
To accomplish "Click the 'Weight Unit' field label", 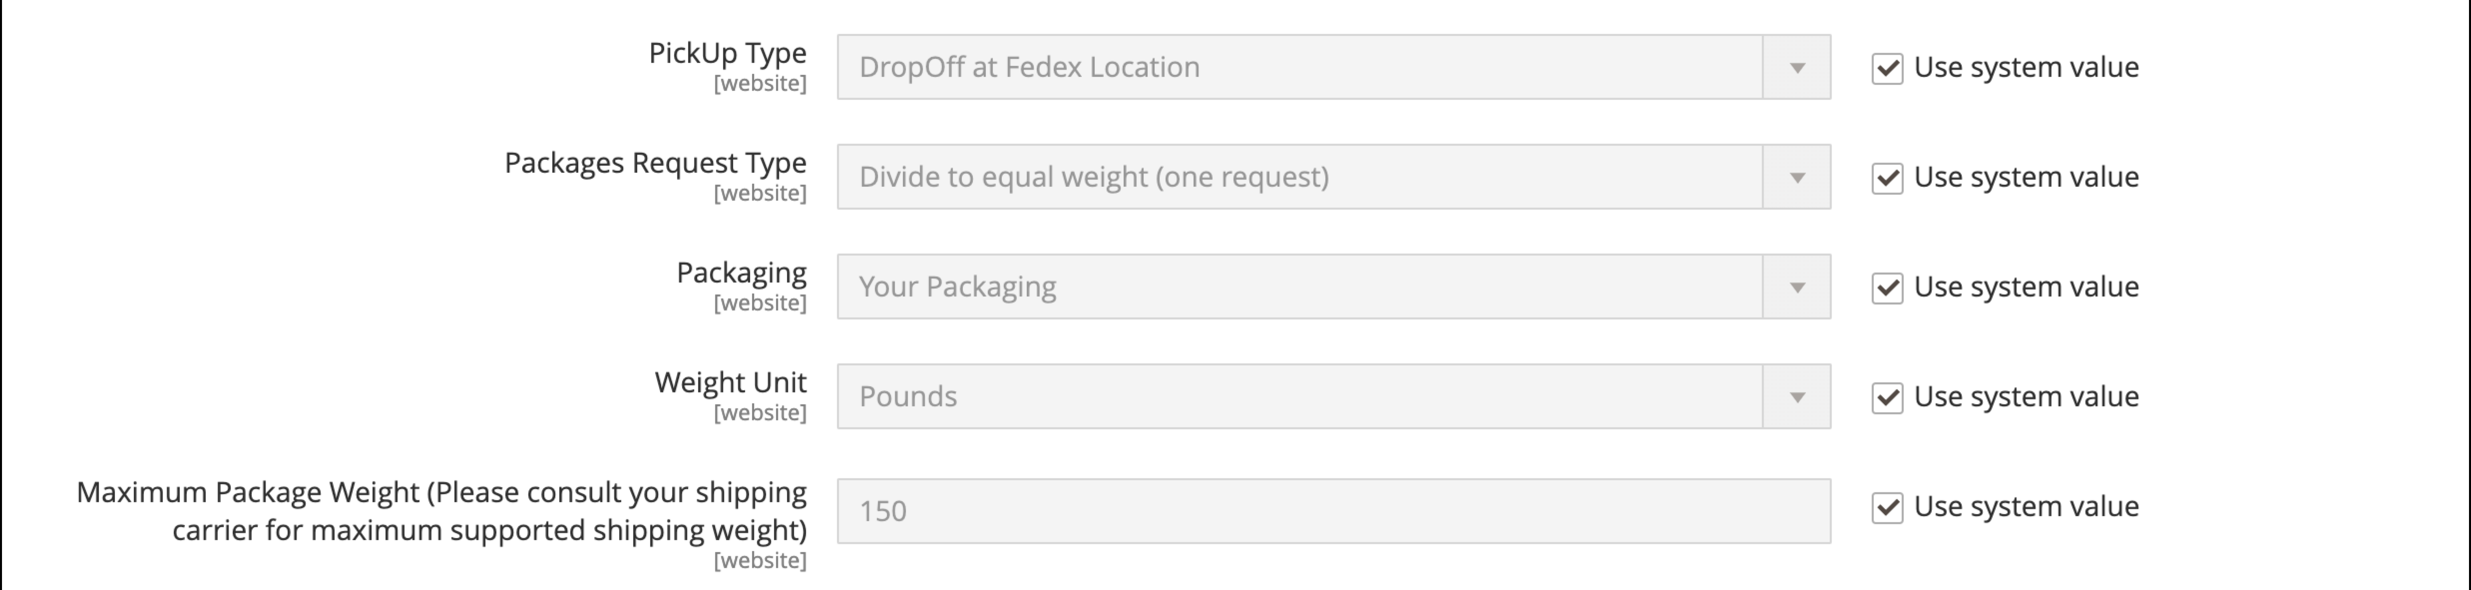I will (x=730, y=383).
